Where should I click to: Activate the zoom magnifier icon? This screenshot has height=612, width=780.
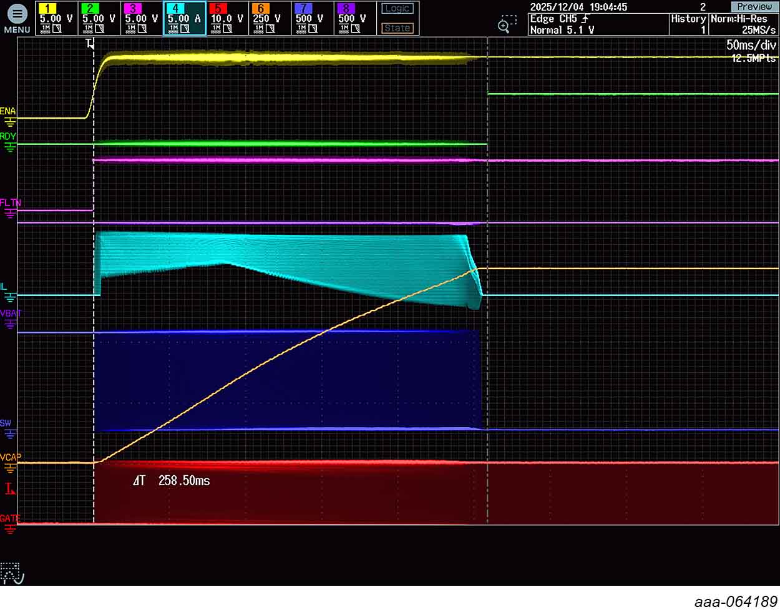[x=506, y=24]
